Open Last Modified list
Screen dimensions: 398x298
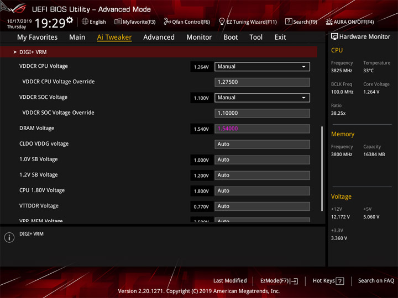(x=230, y=280)
